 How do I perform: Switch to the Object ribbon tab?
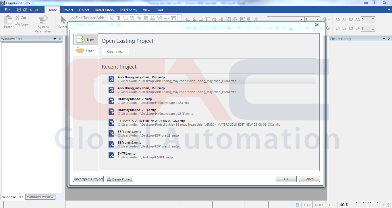click(84, 10)
